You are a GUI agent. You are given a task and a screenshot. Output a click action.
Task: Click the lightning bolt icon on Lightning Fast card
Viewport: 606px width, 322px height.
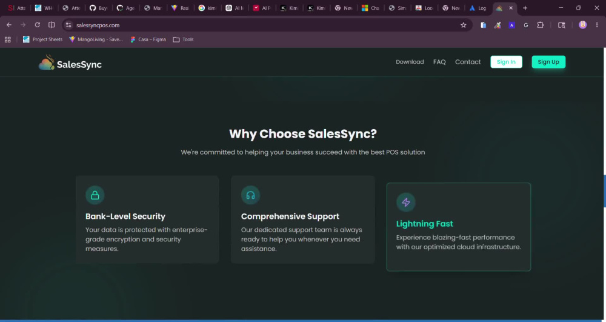[x=406, y=202]
